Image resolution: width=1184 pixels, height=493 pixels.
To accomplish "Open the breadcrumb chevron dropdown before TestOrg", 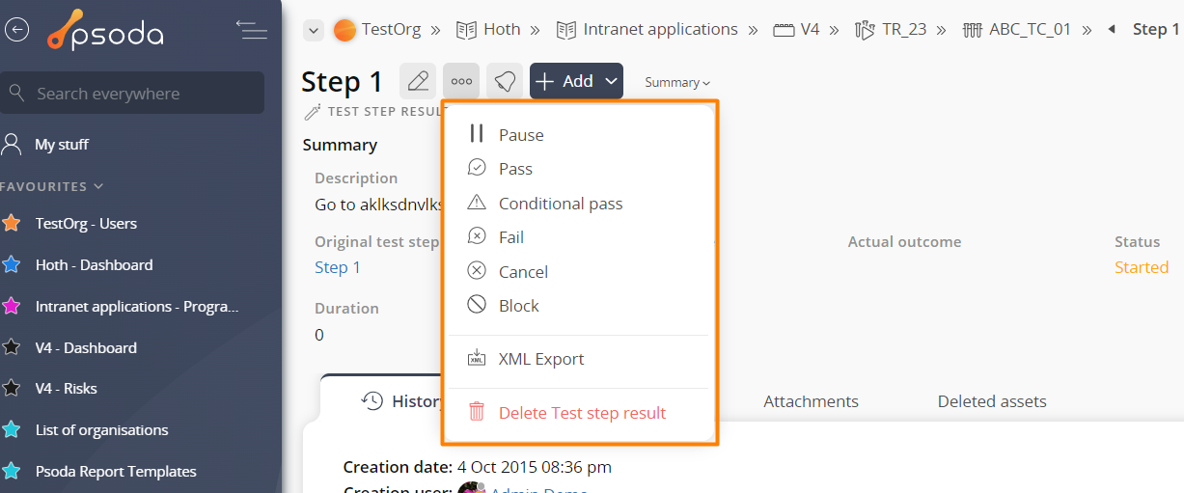I will click(313, 31).
